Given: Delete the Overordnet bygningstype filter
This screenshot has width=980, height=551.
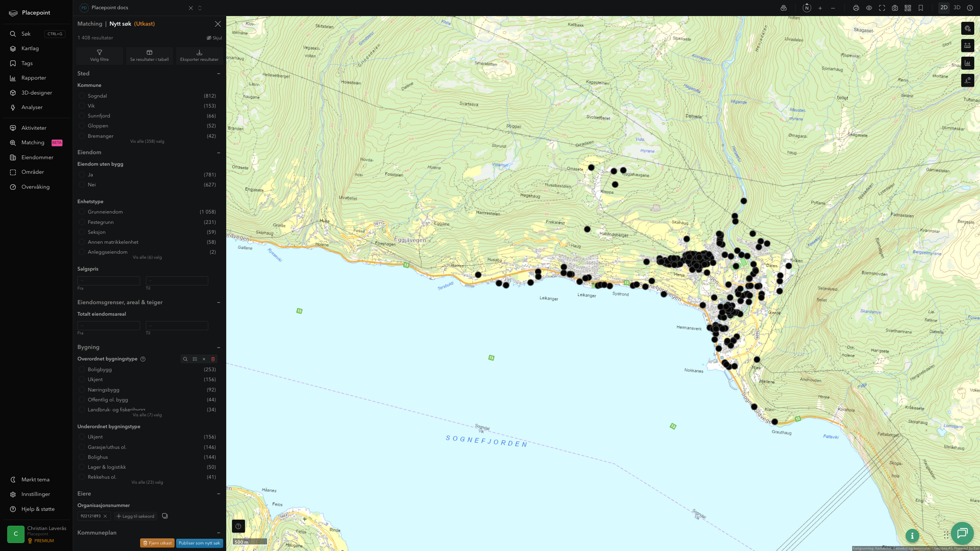Looking at the screenshot, I should pos(213,359).
